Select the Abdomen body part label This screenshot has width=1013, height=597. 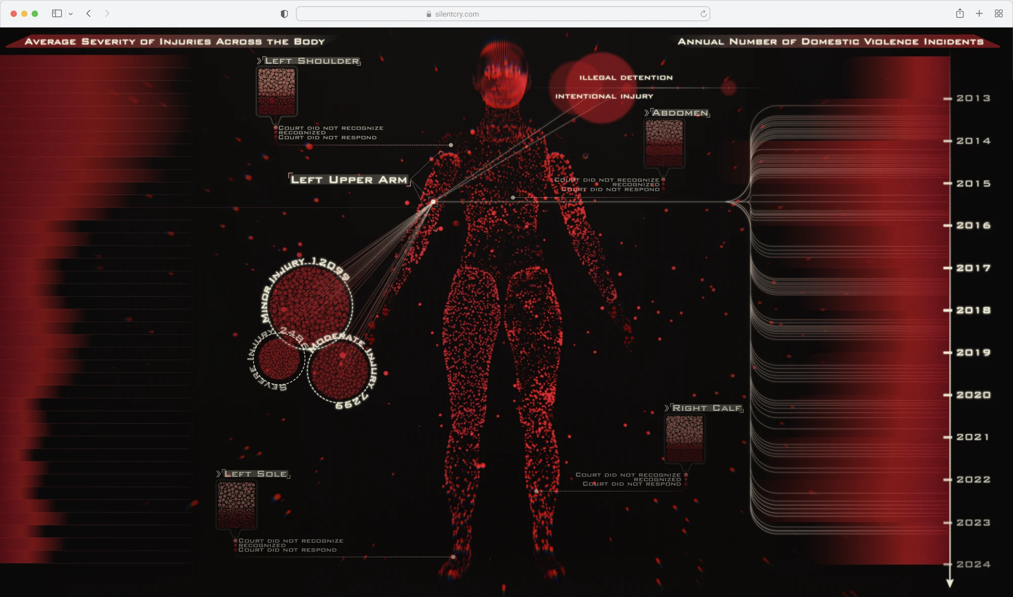point(680,113)
